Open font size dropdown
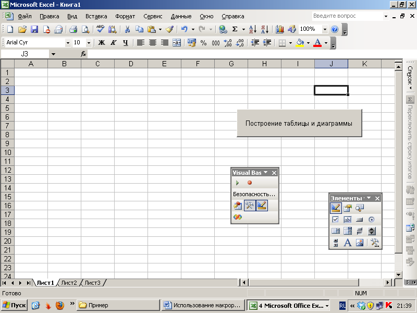 [x=89, y=43]
